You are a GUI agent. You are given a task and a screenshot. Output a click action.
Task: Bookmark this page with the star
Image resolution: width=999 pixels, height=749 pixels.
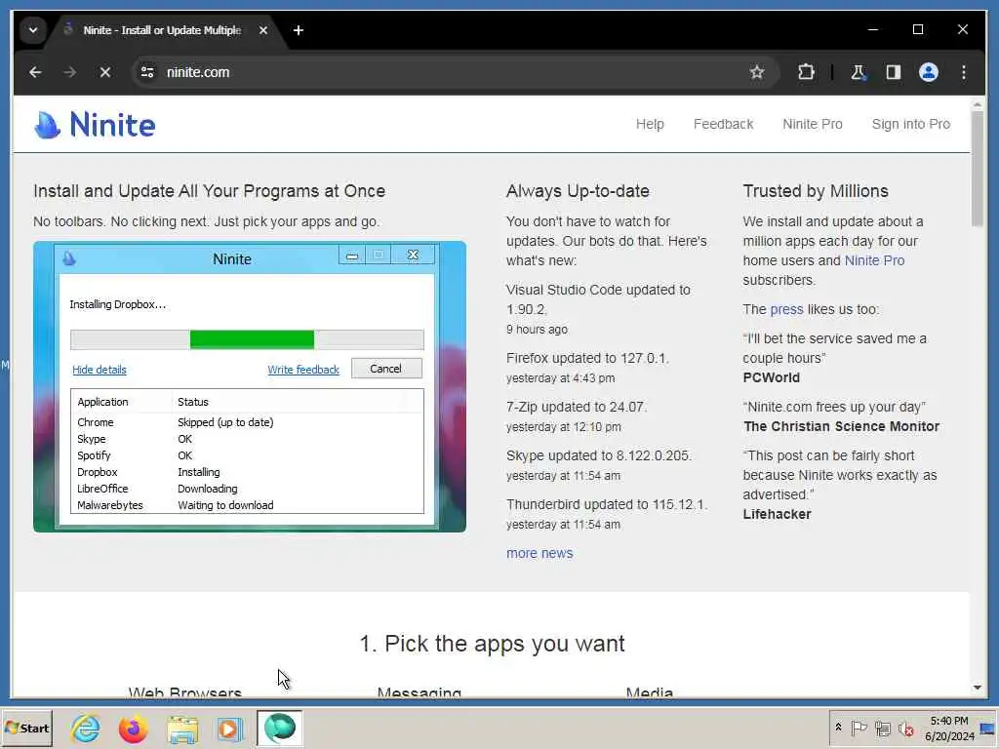(x=757, y=72)
